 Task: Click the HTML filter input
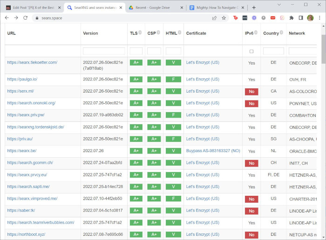coord(173,51)
